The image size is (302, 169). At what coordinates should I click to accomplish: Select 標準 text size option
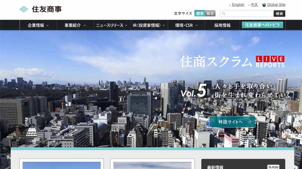(x=200, y=14)
